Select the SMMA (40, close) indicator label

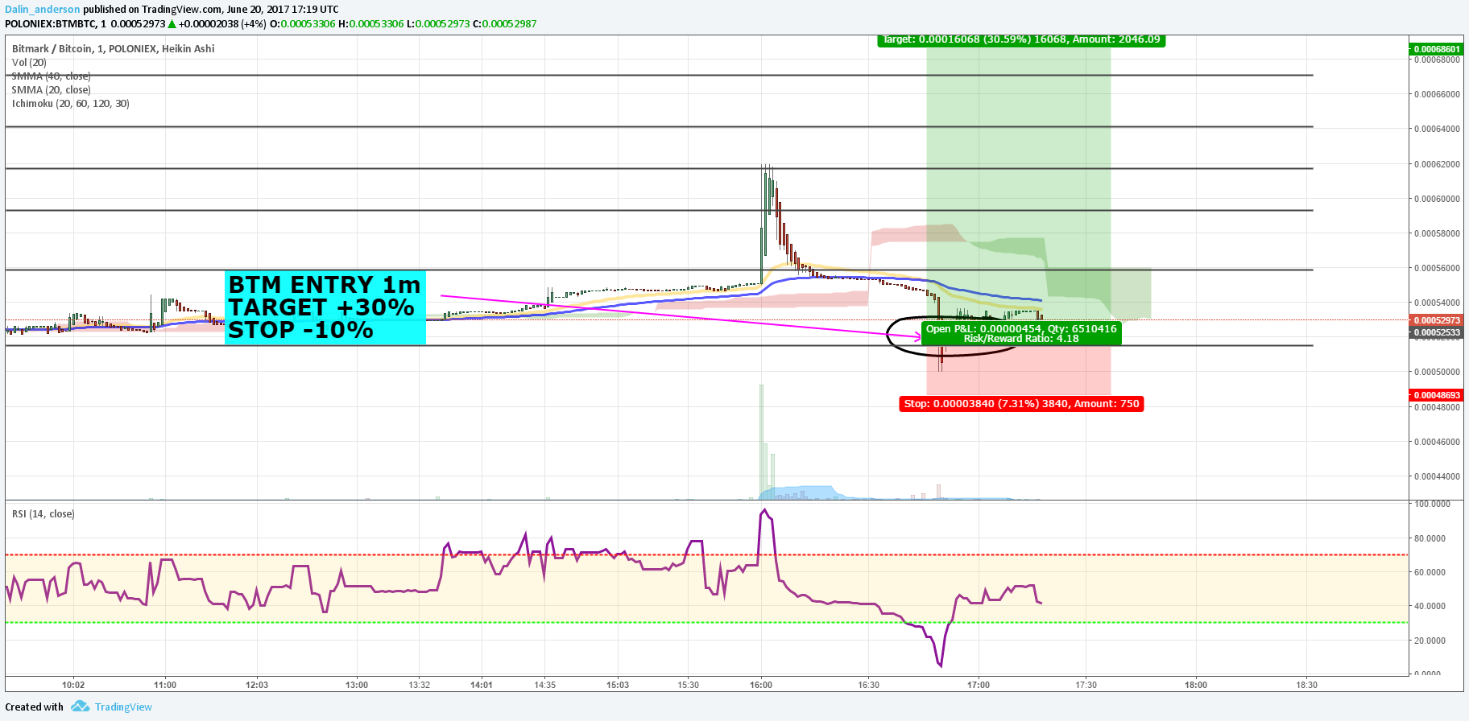pyautogui.click(x=51, y=76)
